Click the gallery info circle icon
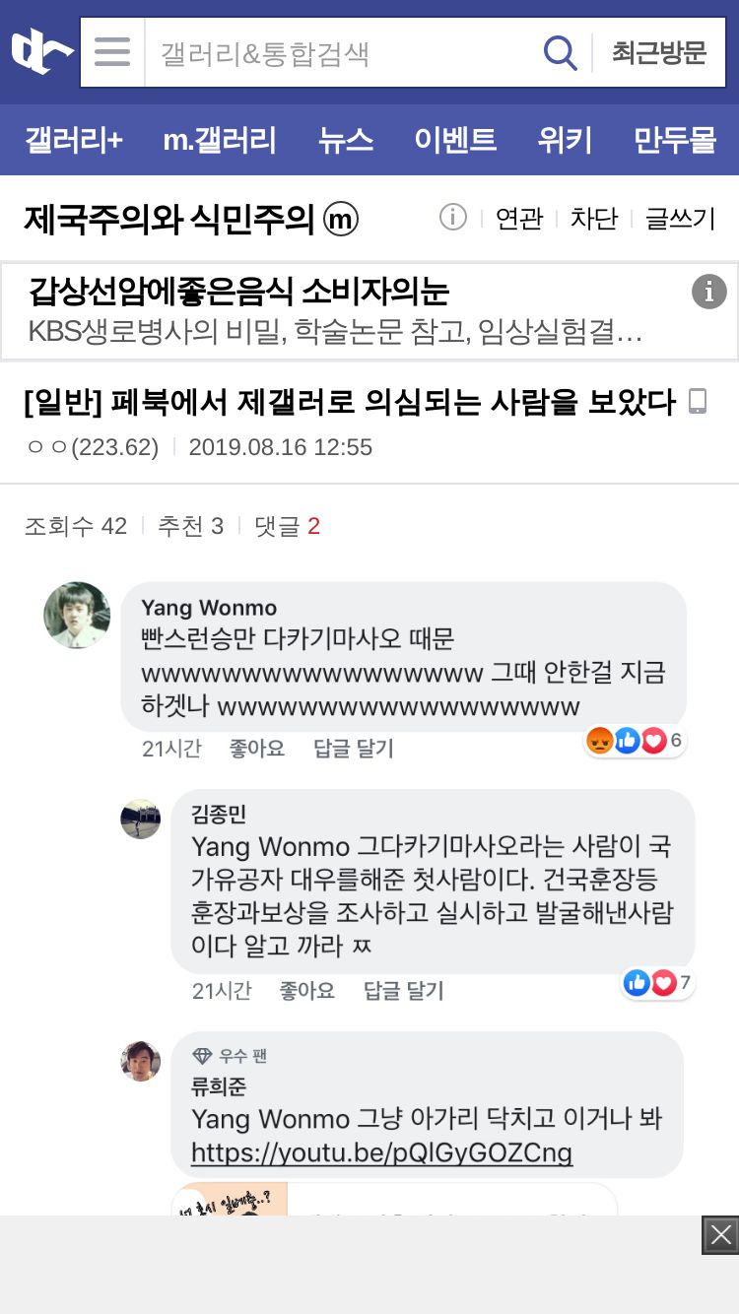739x1314 pixels. tap(452, 217)
